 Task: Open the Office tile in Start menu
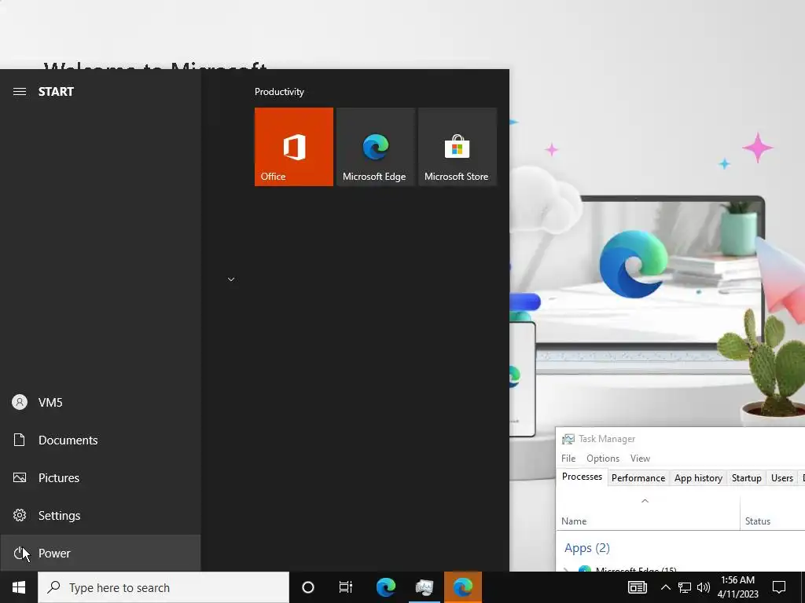pyautogui.click(x=294, y=147)
